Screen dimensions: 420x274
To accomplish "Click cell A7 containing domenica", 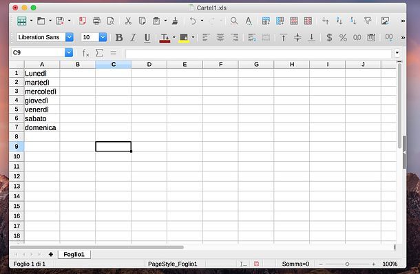I will [x=42, y=127].
